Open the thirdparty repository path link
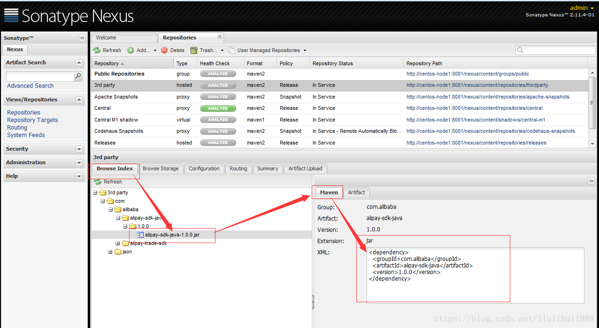This screenshot has height=328, width=599. (x=477, y=85)
